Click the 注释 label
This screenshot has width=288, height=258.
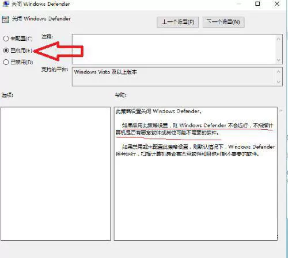tap(47, 36)
